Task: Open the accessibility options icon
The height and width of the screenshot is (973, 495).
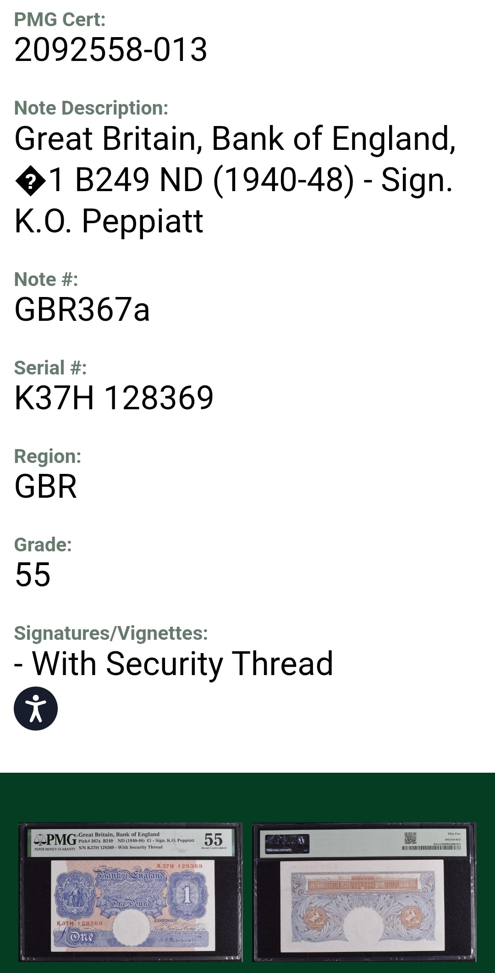Action: point(36,708)
